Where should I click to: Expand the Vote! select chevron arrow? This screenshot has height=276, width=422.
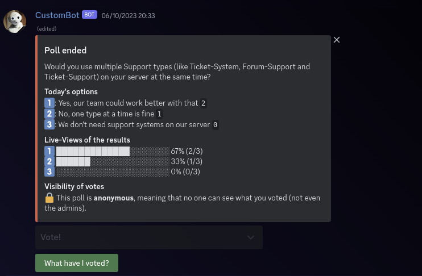click(x=251, y=237)
